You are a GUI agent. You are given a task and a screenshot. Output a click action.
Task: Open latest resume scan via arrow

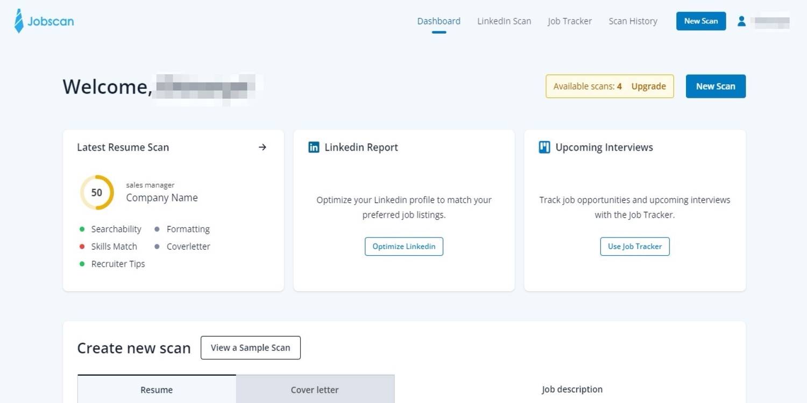tap(263, 147)
